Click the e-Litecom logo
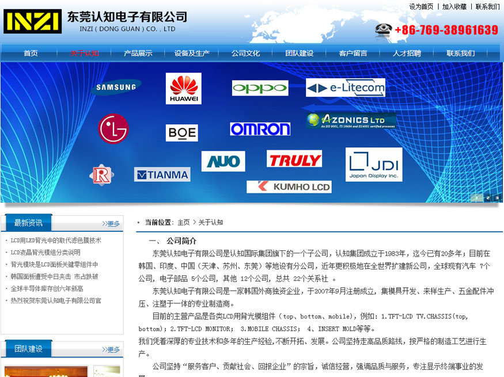The width and height of the screenshot is (504, 377). pyautogui.click(x=346, y=87)
